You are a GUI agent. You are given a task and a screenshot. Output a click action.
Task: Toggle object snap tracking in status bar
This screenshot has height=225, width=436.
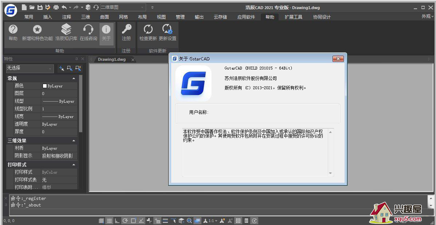(x=141, y=221)
